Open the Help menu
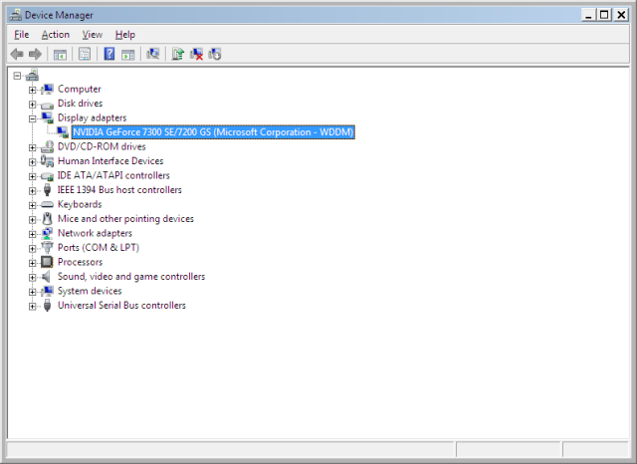 tap(124, 35)
